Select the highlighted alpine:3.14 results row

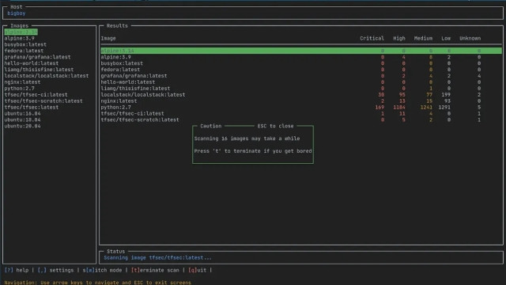(301, 51)
